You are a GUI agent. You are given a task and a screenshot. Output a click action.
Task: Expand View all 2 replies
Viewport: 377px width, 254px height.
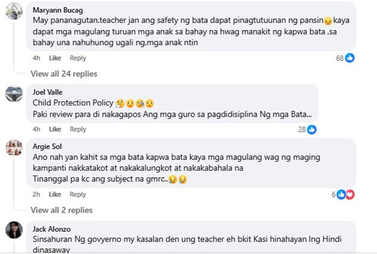[61, 210]
